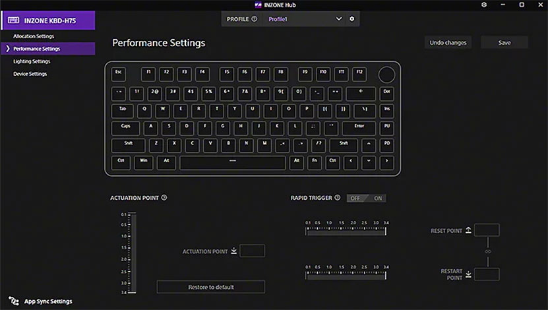Select the Ins key on keyboard diagram
548x310 pixels.
point(386,111)
